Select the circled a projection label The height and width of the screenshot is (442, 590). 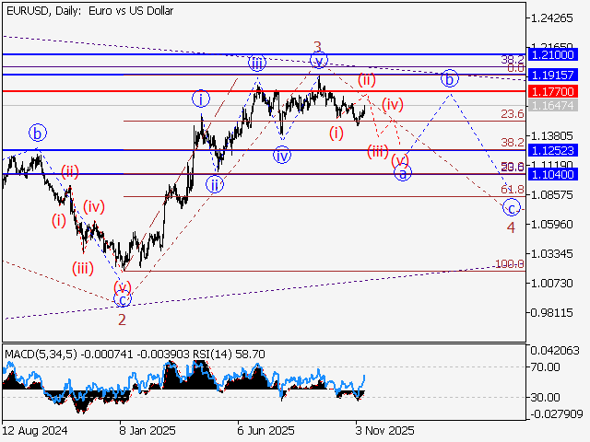pos(403,172)
